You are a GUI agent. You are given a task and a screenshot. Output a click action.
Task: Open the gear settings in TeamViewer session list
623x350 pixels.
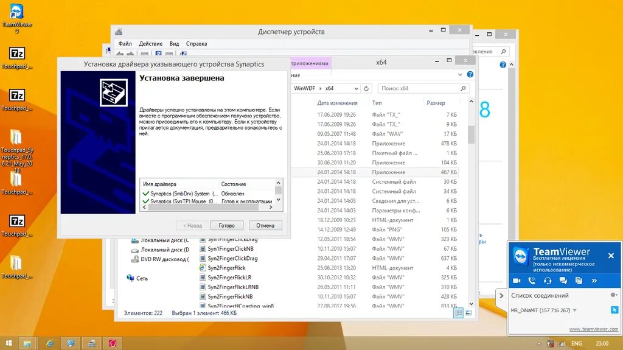pyautogui.click(x=613, y=295)
